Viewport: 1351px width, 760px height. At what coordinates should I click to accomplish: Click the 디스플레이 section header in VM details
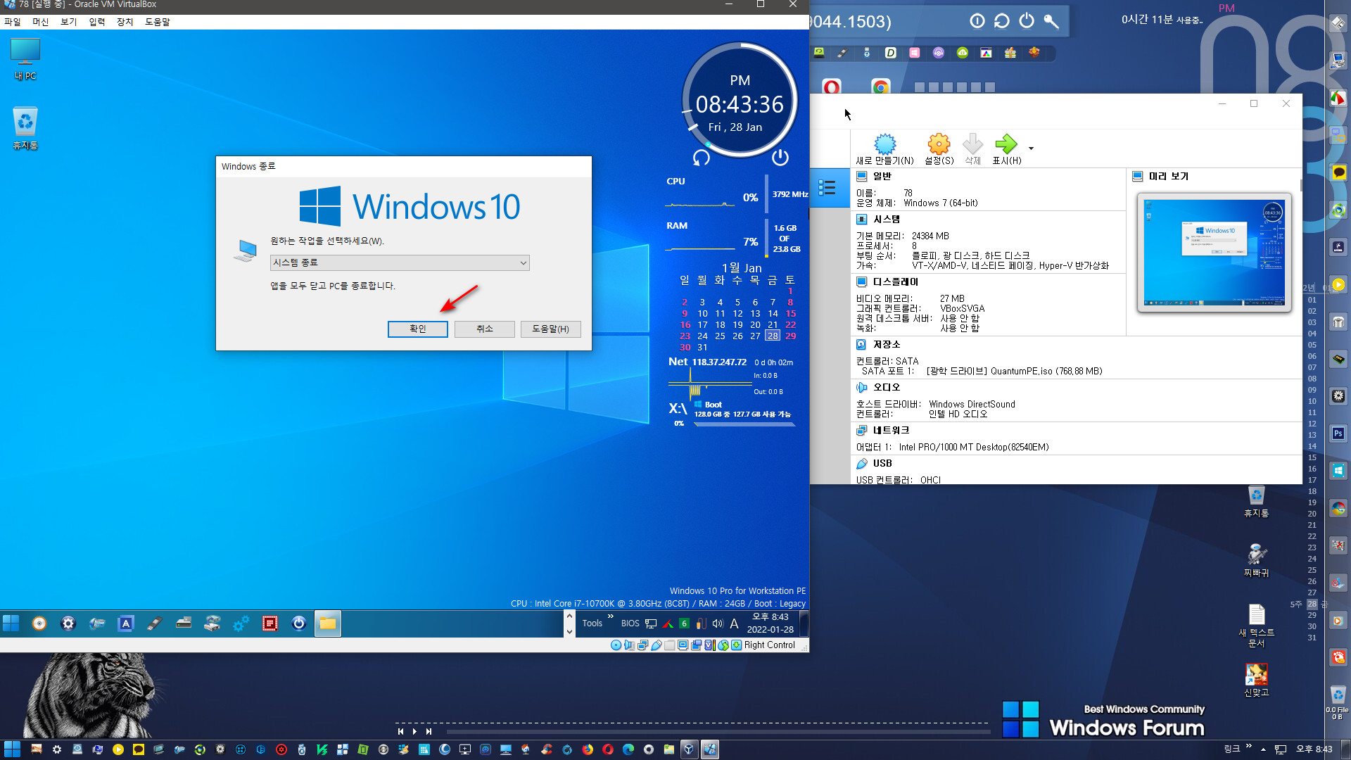(895, 282)
